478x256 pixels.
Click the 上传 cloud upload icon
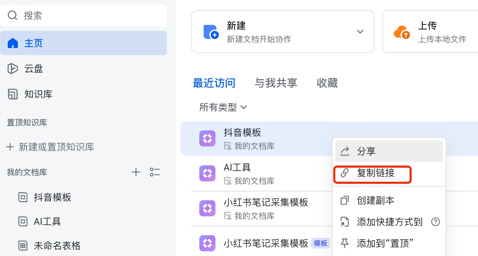click(402, 32)
